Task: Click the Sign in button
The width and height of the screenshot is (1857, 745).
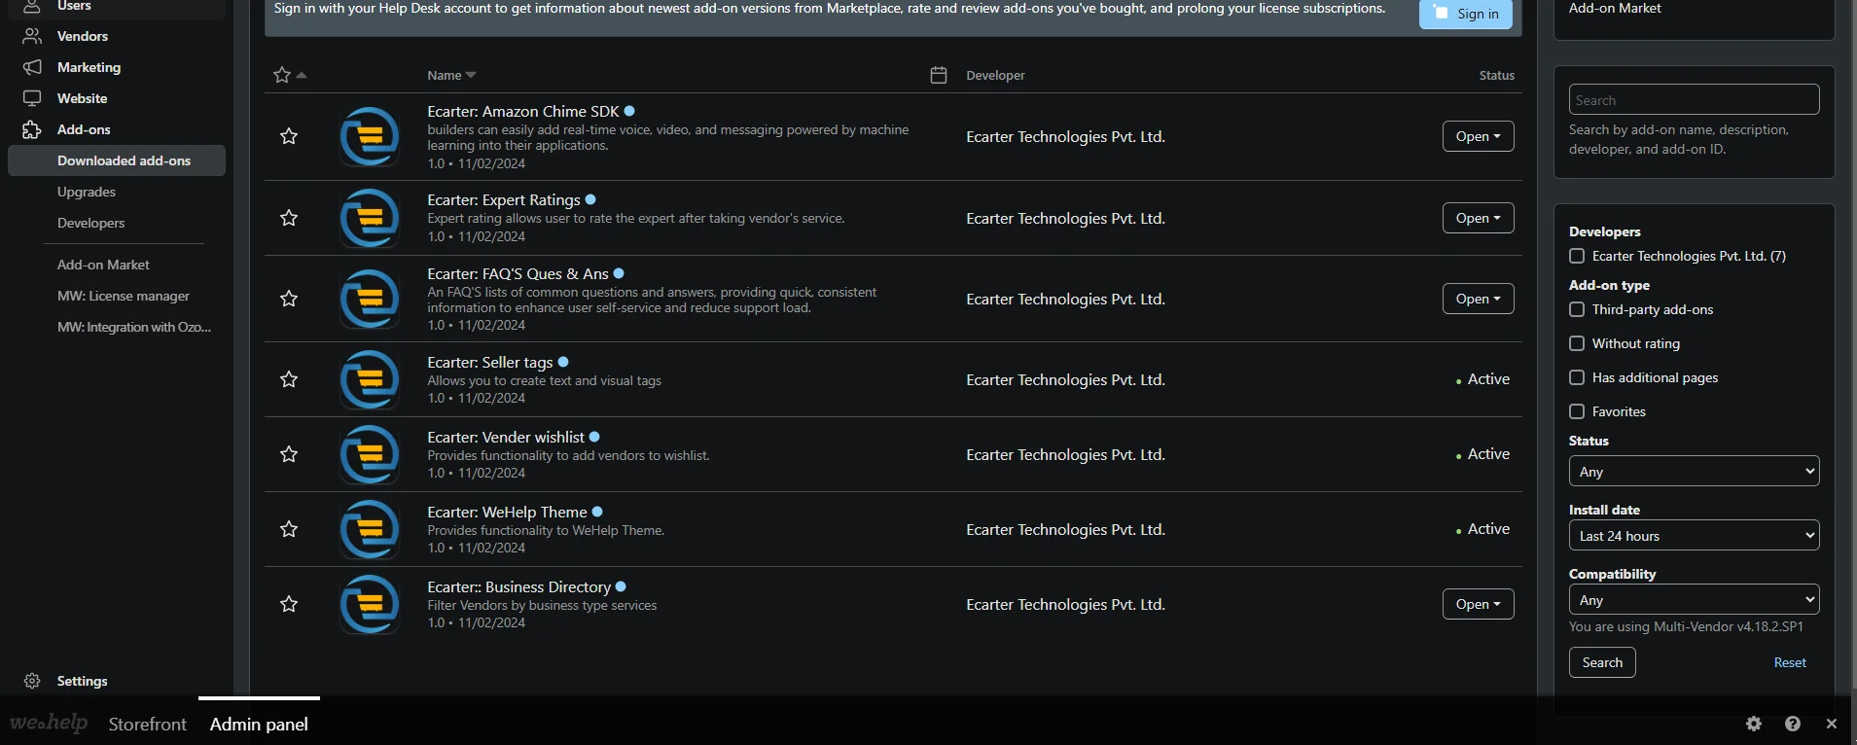Action: pos(1466,14)
